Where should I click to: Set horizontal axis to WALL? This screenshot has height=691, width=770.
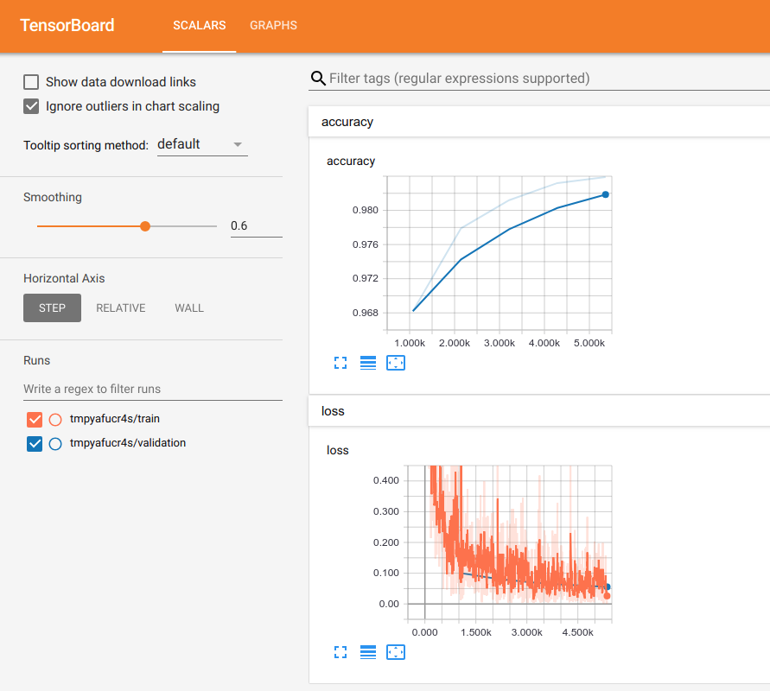pyautogui.click(x=189, y=307)
